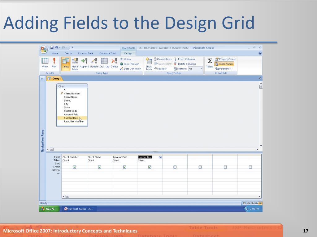The image size is (317, 237).
Task: Undo the last action
Action: 56,48
